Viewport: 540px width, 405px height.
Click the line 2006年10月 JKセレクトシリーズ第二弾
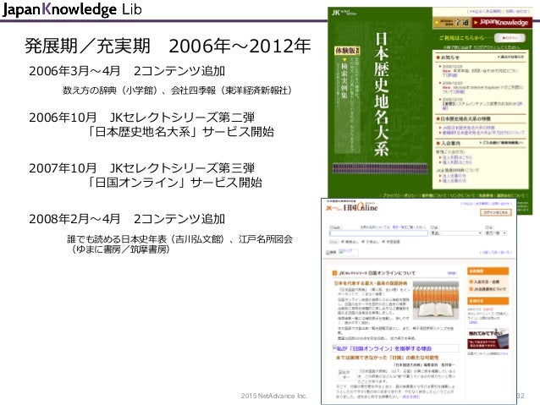(x=141, y=118)
